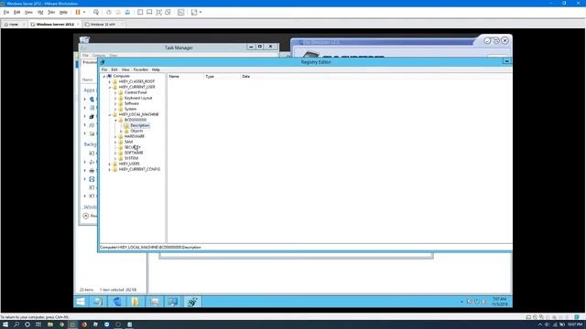
Task: Open the VMware Tabs menu
Action: (51, 12)
